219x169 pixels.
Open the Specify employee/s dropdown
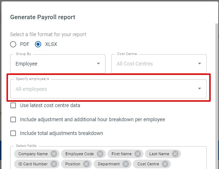(108, 89)
